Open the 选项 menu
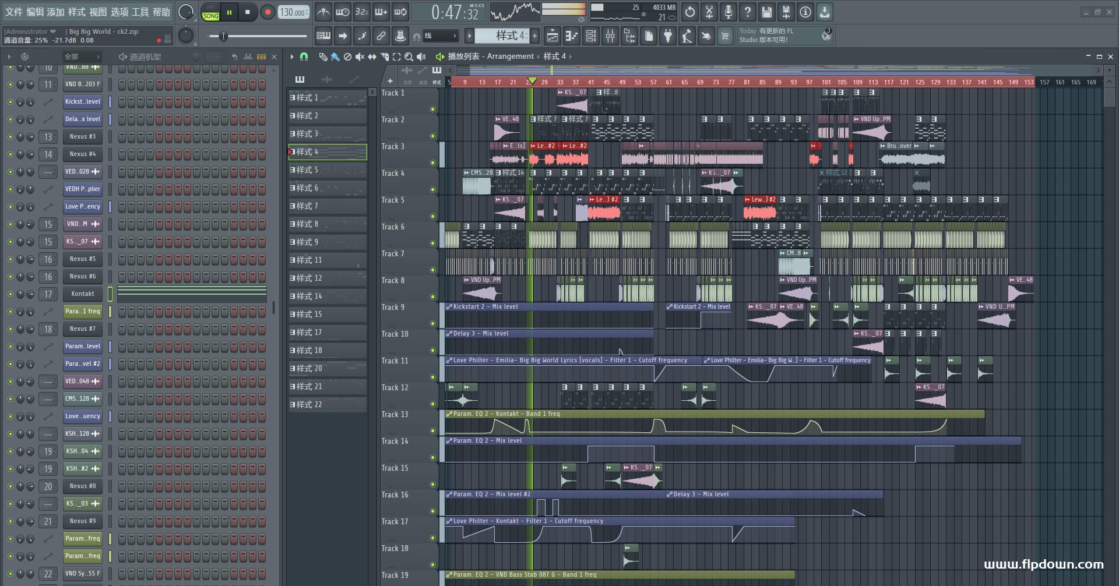Image resolution: width=1119 pixels, height=586 pixels. tap(119, 12)
